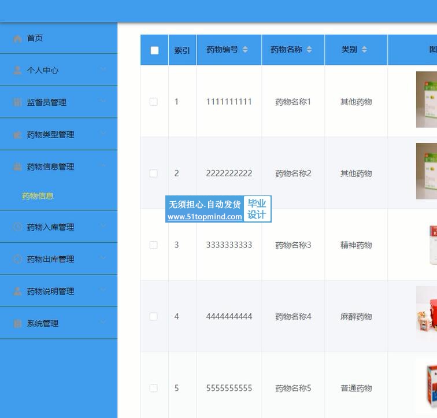This screenshot has width=437, height=418.
Task: Open the 药物说明管理 menu label
Action: pyautogui.click(x=50, y=291)
